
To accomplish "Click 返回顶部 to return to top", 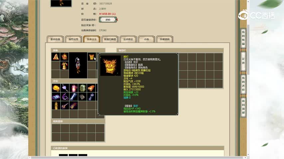I will (x=243, y=107).
